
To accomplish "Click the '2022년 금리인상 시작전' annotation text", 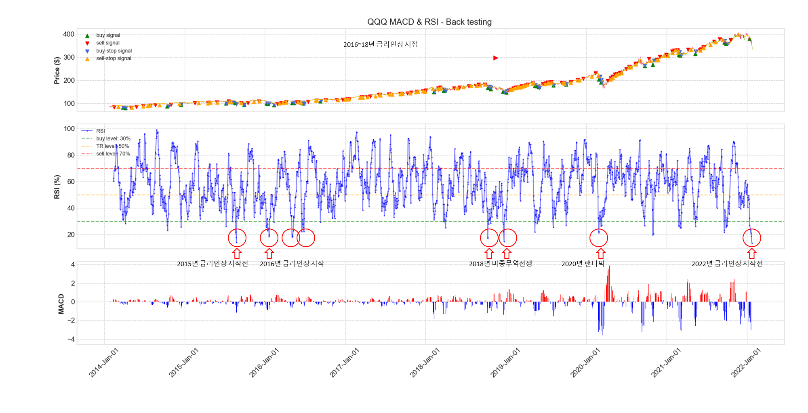I will pyautogui.click(x=727, y=264).
